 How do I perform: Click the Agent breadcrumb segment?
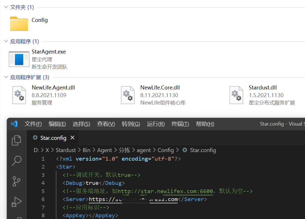coord(104,150)
